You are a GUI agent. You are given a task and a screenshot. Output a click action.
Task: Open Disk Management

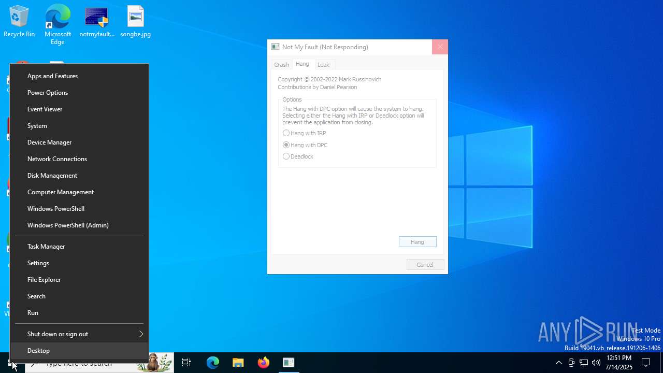[x=79, y=176]
